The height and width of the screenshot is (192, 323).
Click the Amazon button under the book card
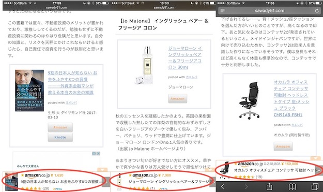60,127
